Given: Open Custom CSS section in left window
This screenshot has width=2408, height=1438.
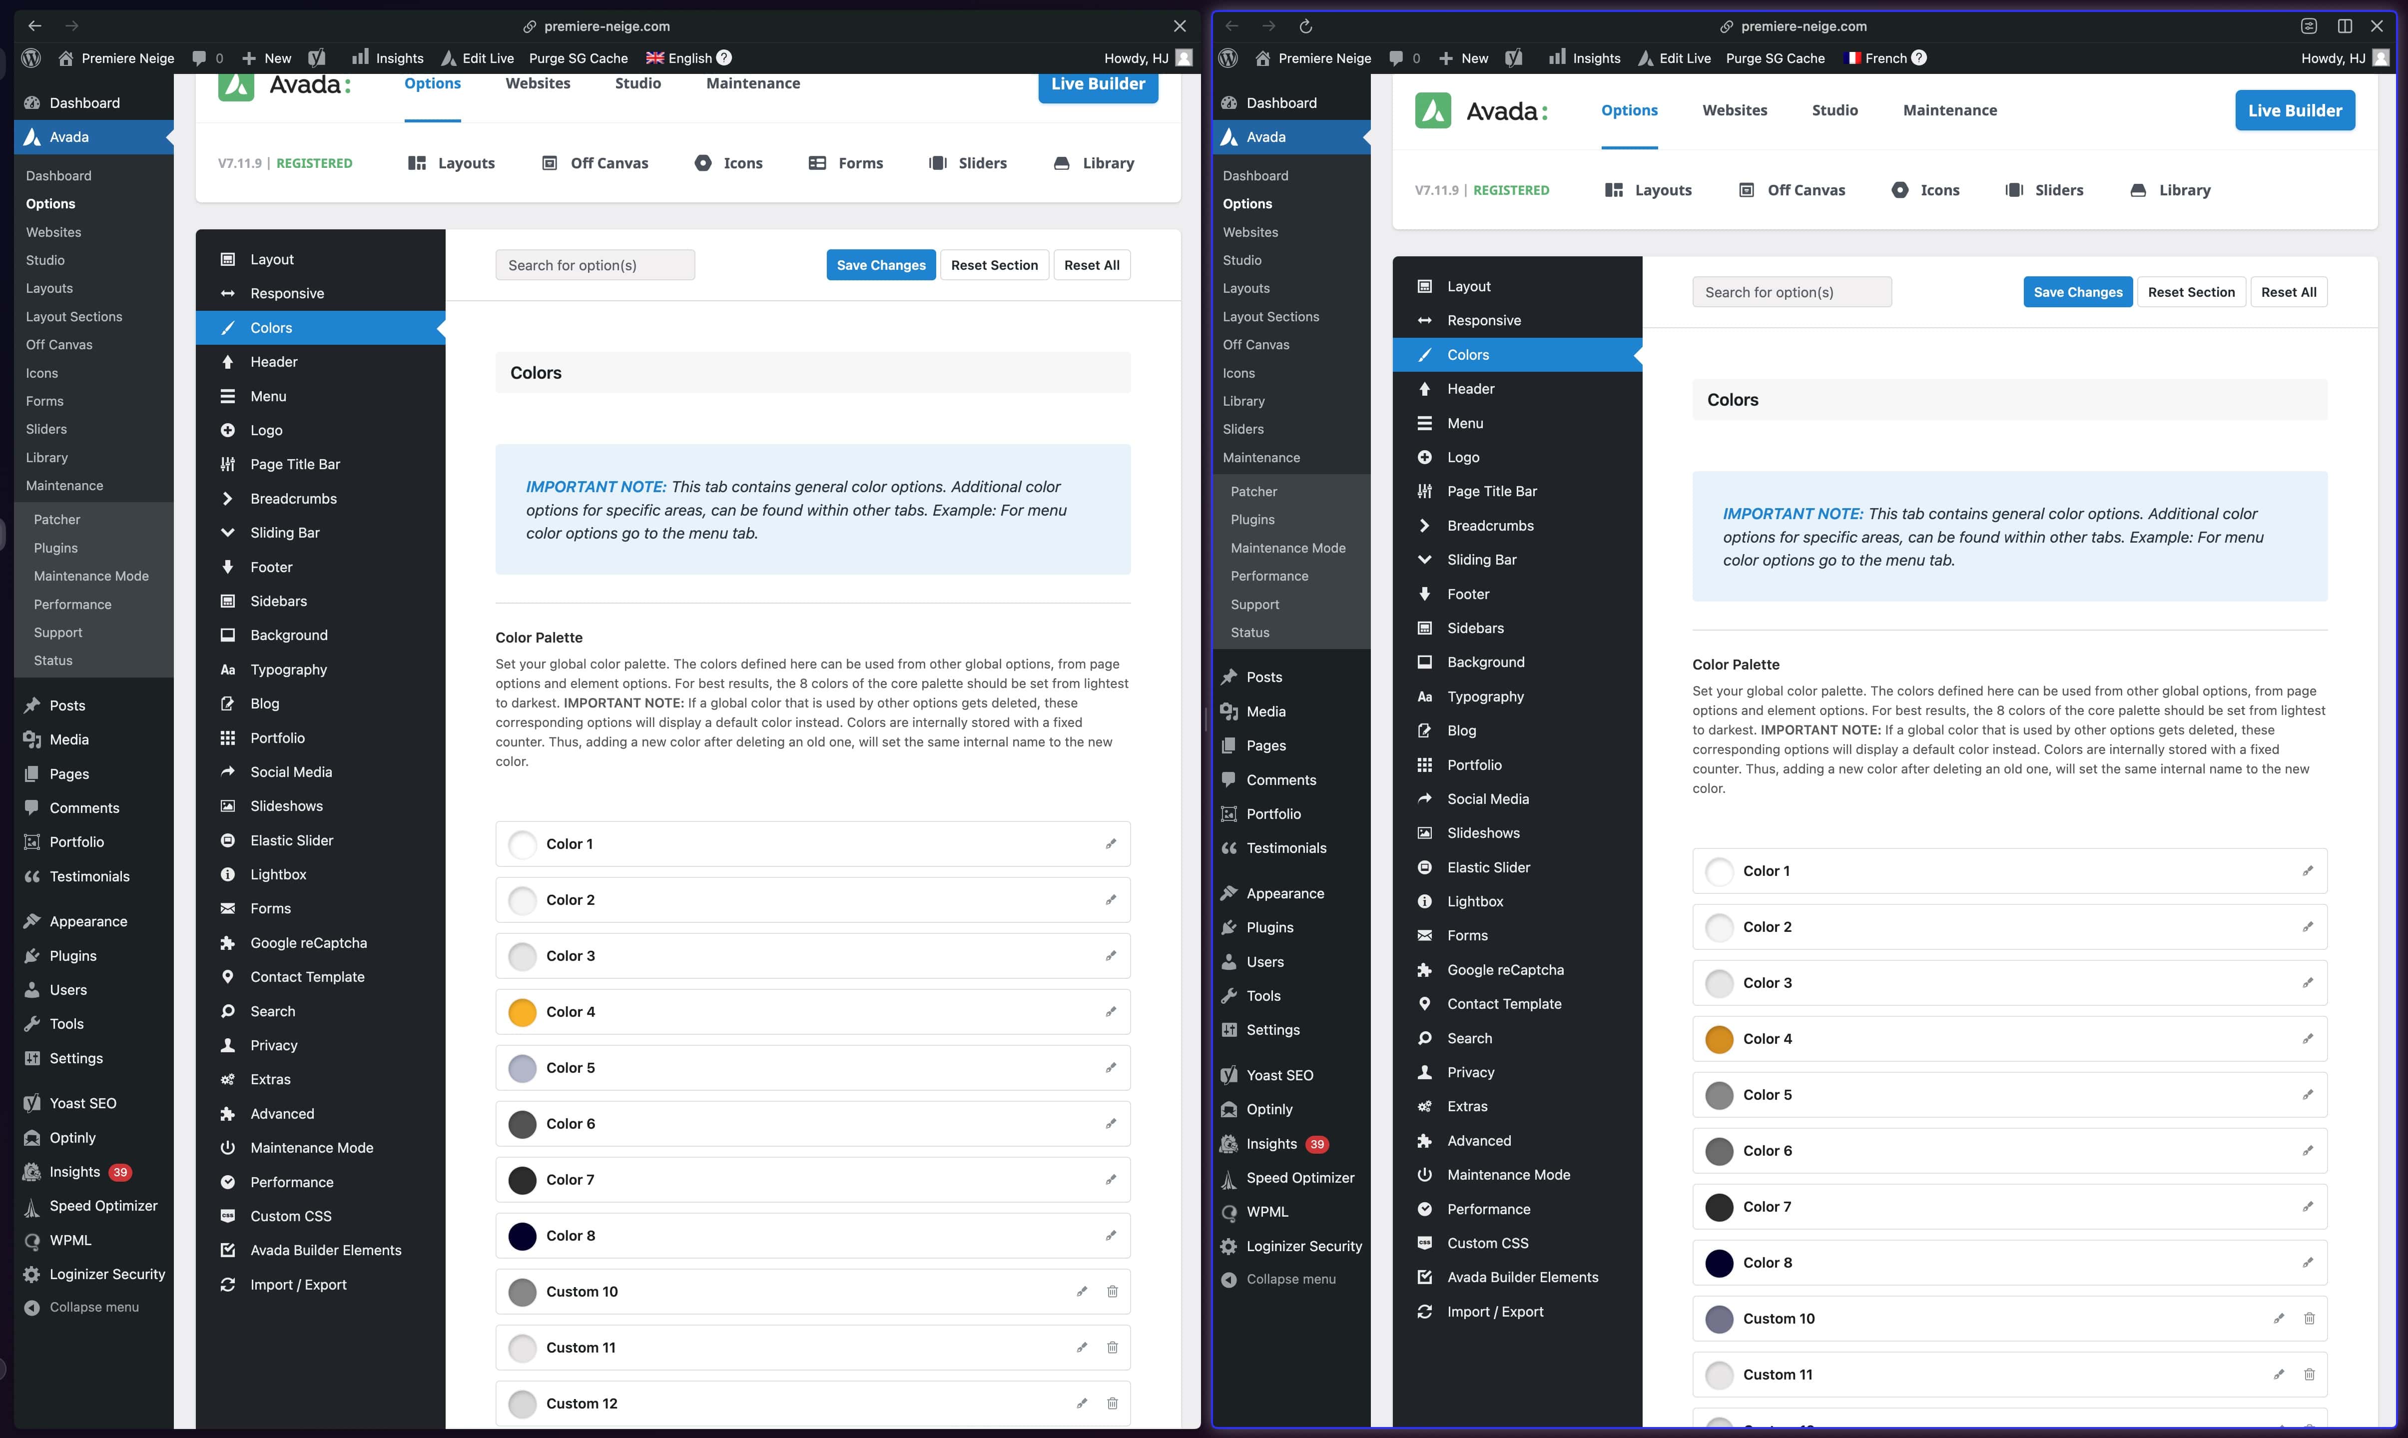Looking at the screenshot, I should click(x=321, y=1216).
